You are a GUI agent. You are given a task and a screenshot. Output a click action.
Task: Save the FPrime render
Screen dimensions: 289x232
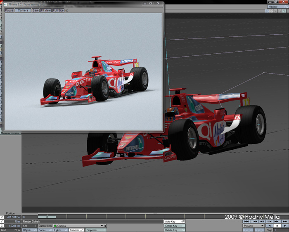tap(36, 10)
